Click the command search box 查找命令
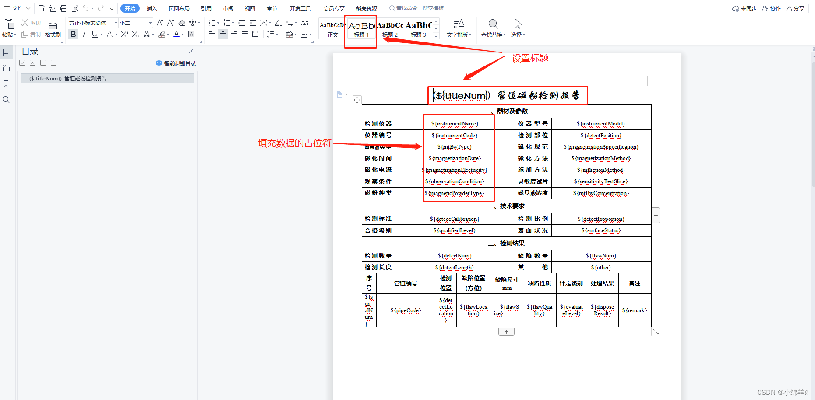The width and height of the screenshot is (815, 400). (416, 8)
